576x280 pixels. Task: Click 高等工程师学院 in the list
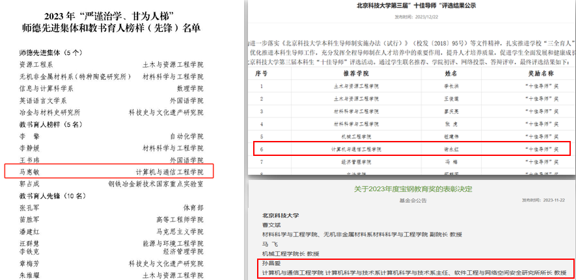tap(180, 220)
